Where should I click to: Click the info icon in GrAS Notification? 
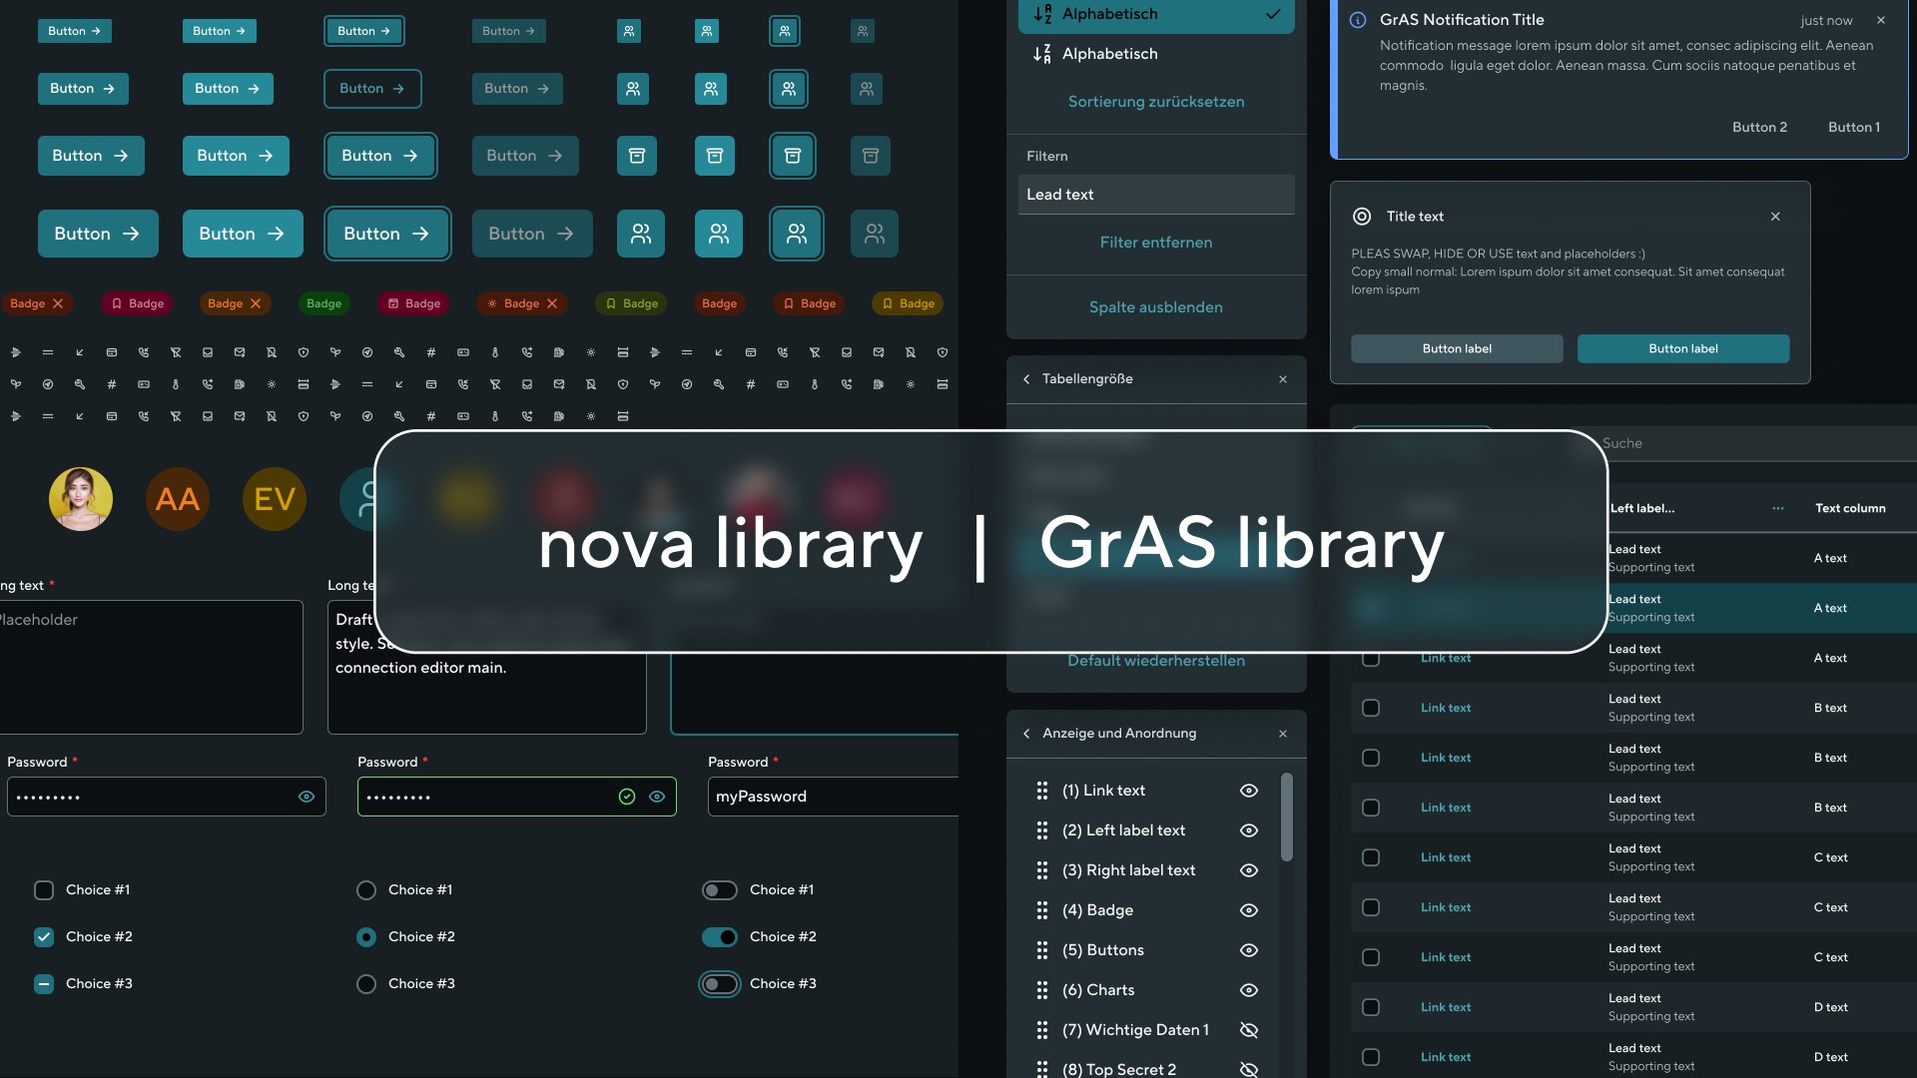[1358, 20]
